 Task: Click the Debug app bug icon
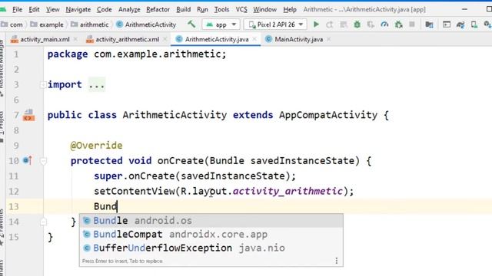(x=357, y=24)
